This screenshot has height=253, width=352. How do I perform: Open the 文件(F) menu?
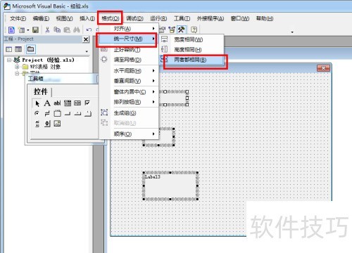[x=18, y=18]
